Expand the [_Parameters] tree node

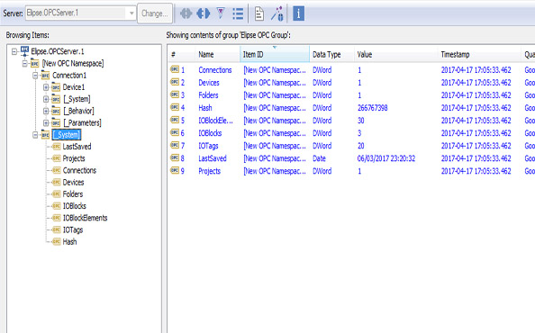(46, 122)
